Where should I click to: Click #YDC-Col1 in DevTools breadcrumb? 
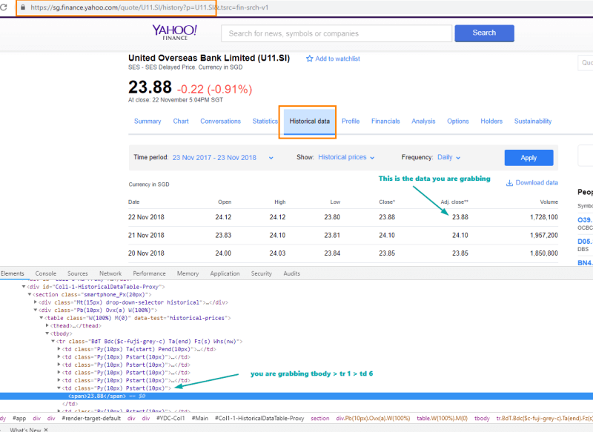[x=170, y=419]
